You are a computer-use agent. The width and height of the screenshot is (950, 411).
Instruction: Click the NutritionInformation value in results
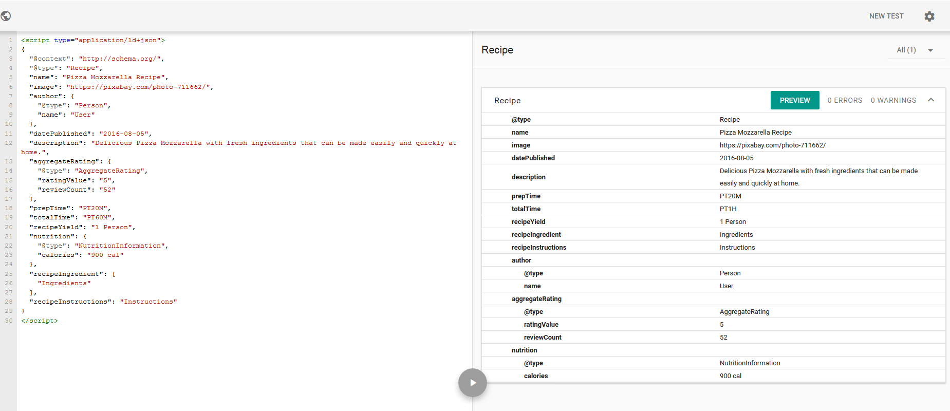click(750, 363)
